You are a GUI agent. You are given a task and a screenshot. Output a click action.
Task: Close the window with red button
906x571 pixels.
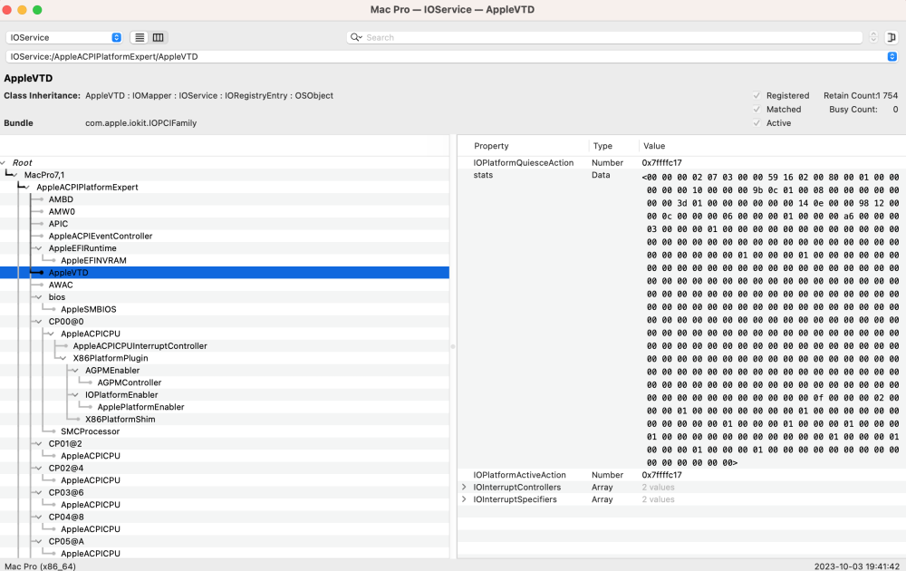tap(7, 10)
